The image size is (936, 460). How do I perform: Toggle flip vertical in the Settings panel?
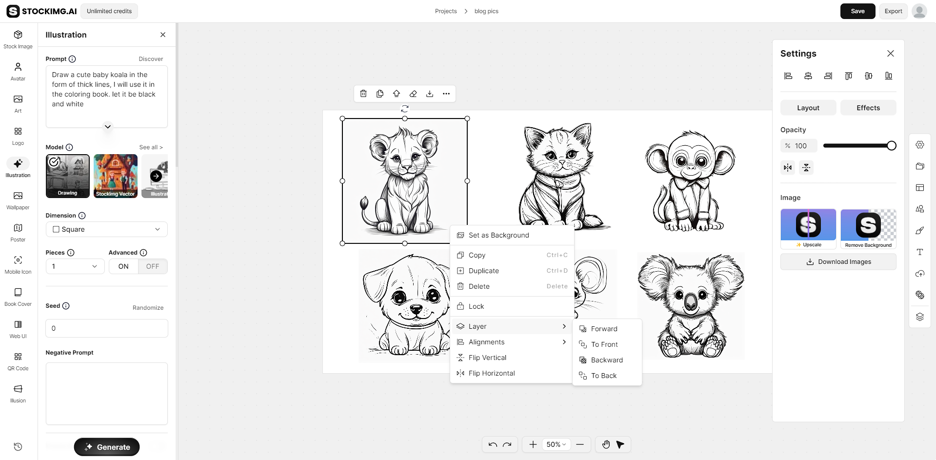806,167
